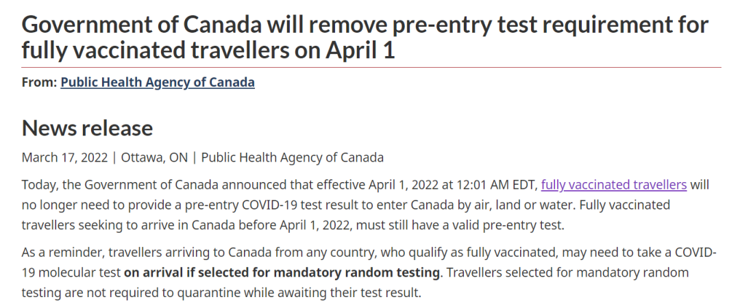This screenshot has height=308, width=740.
Task: Click 'April 1' at the end of the headline
Action: (x=360, y=51)
